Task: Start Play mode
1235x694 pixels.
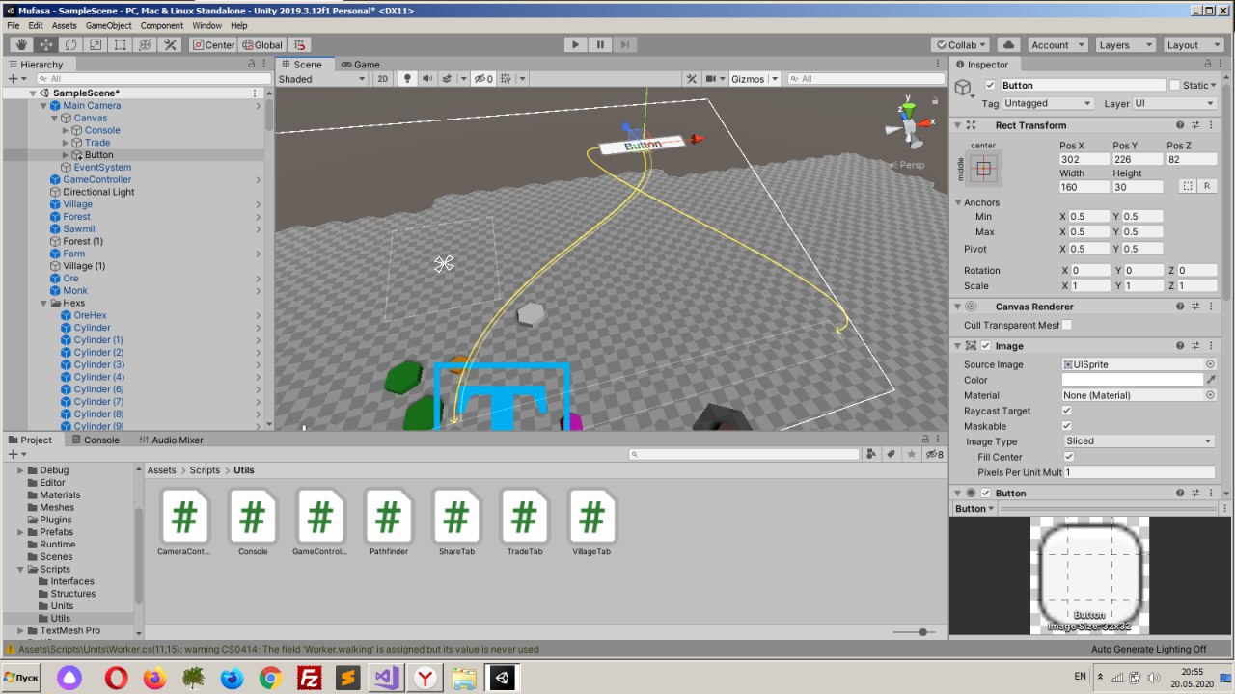Action: pos(576,45)
